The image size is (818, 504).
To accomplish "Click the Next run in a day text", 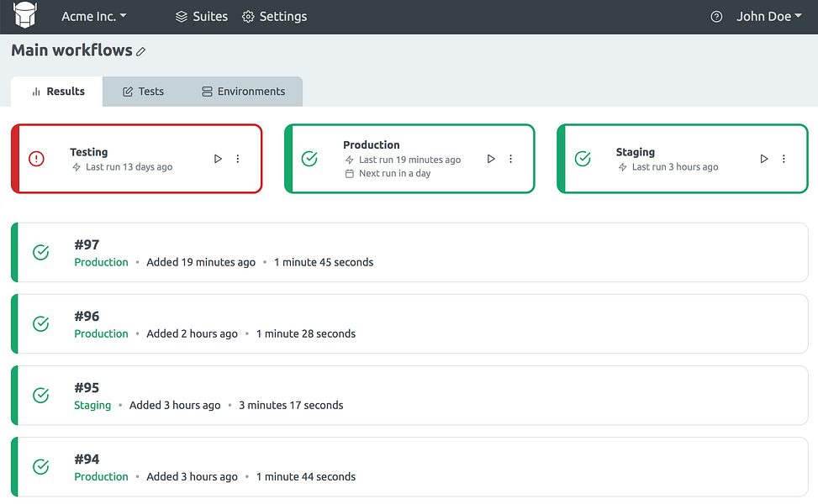I will click(x=395, y=173).
